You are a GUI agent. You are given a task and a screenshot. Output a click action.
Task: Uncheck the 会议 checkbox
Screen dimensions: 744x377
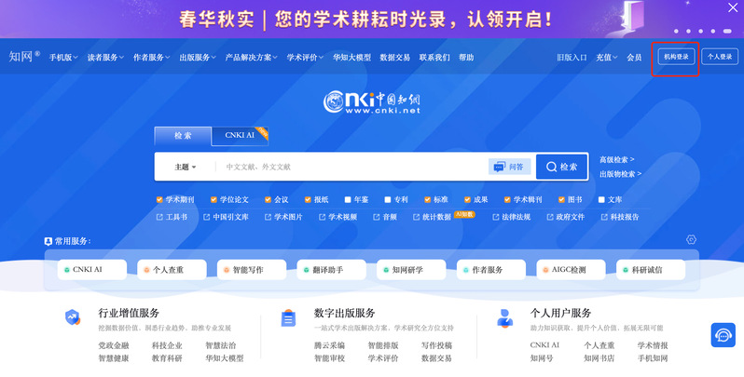268,200
